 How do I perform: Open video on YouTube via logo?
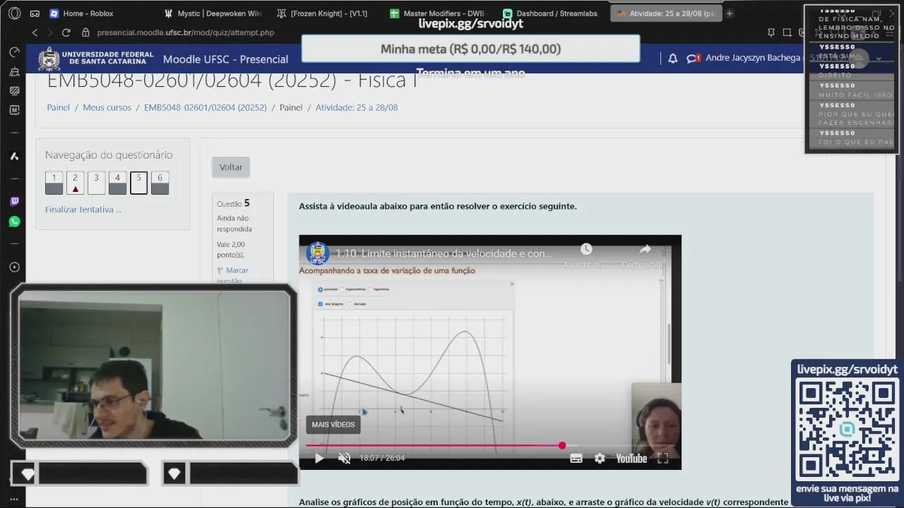[631, 458]
